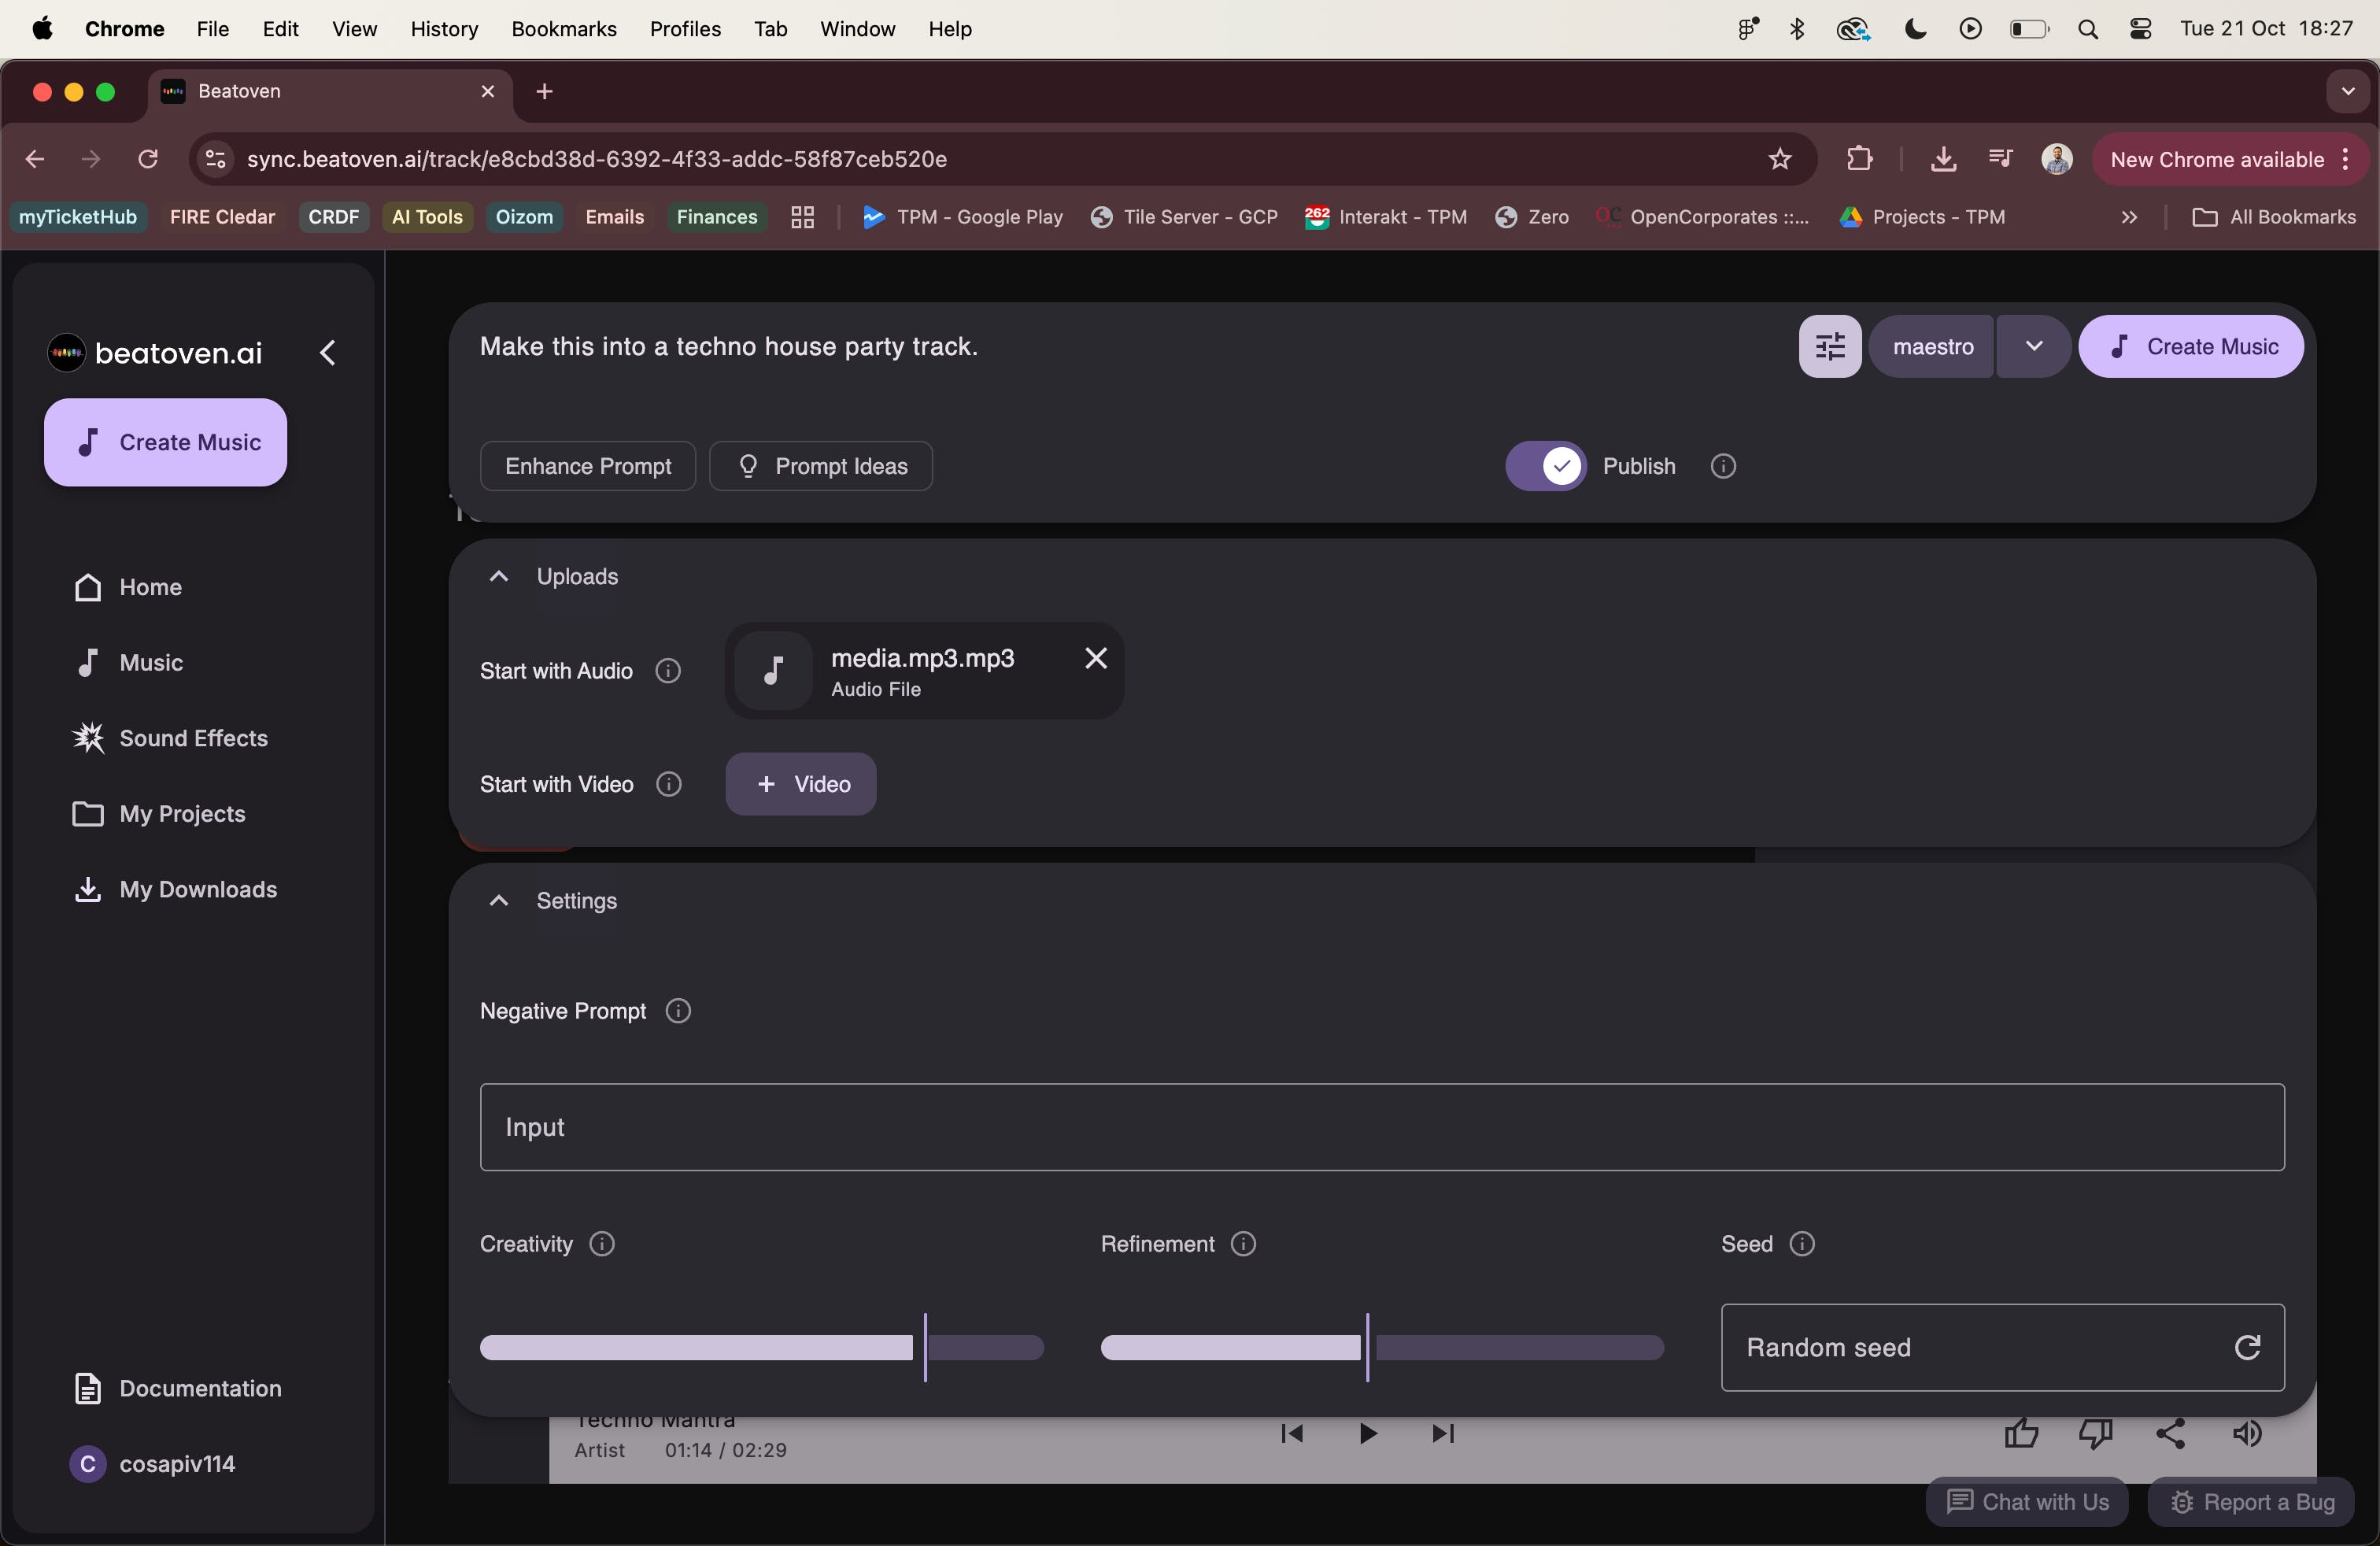
Task: Remove the media.mp3.mp3 audio file
Action: coord(1096,658)
